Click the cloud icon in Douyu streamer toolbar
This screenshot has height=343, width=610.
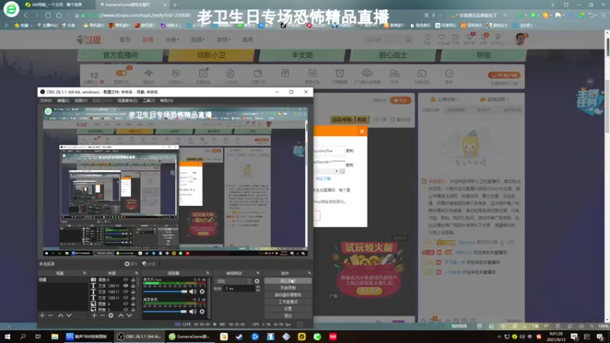tap(368, 75)
